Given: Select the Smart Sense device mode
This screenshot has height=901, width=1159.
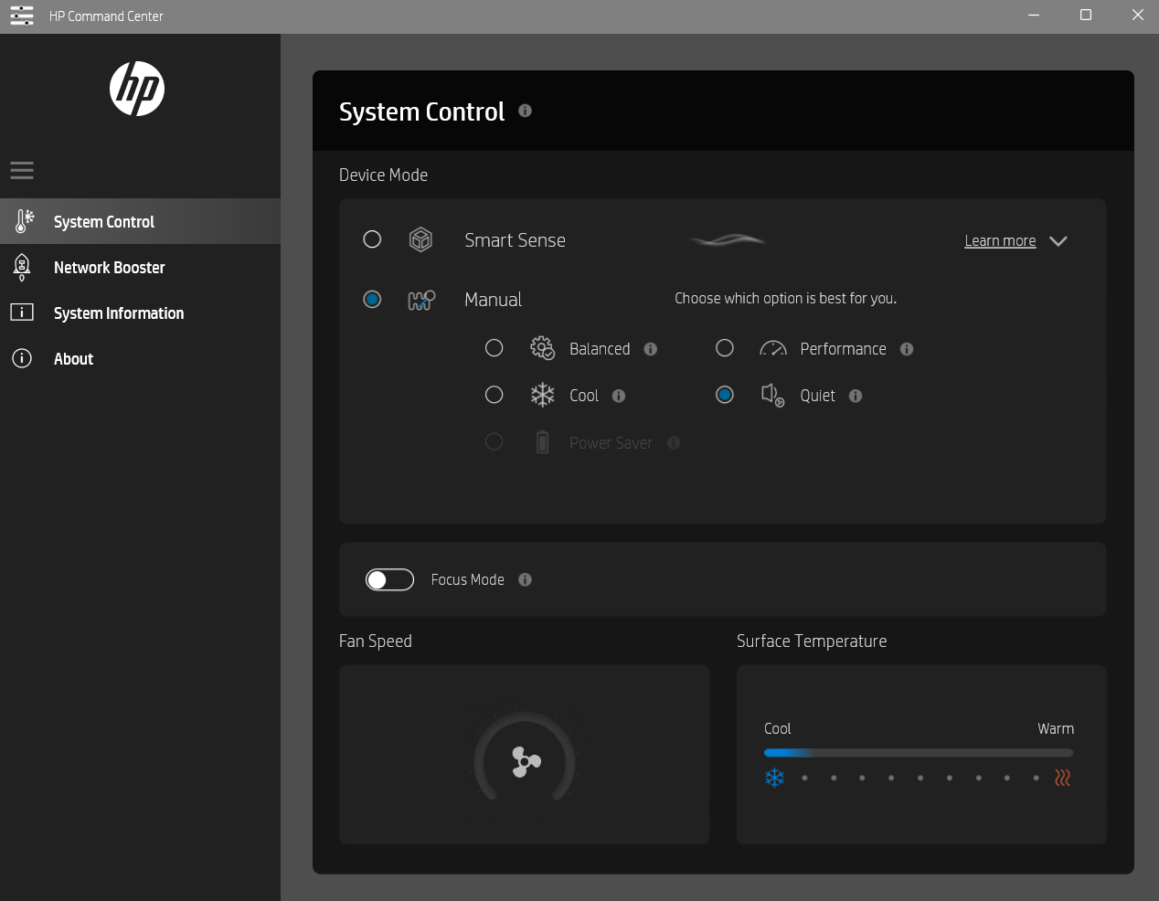Looking at the screenshot, I should tap(372, 239).
